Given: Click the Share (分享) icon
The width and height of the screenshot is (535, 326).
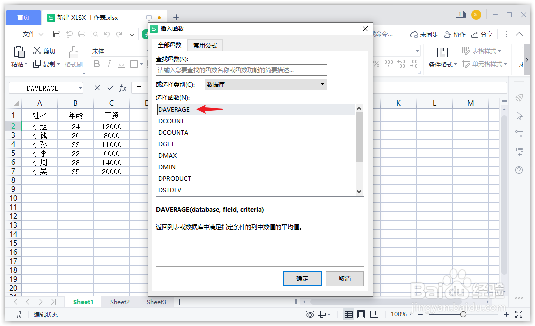Looking at the screenshot, I should pos(474,34).
